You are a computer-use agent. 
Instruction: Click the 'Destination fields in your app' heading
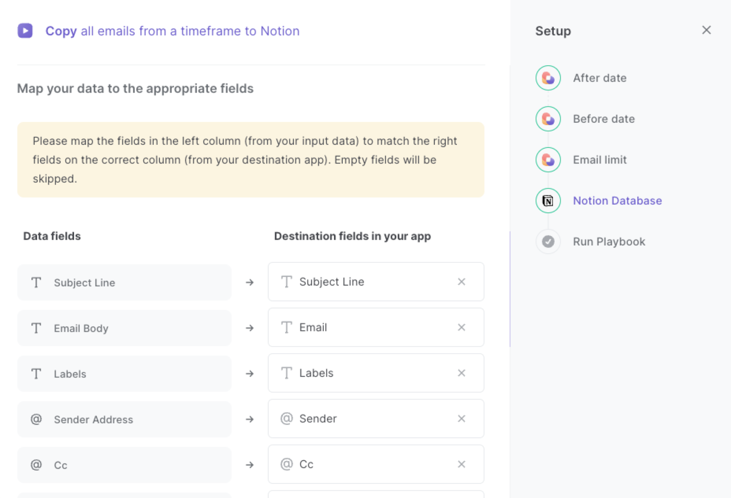[352, 236]
